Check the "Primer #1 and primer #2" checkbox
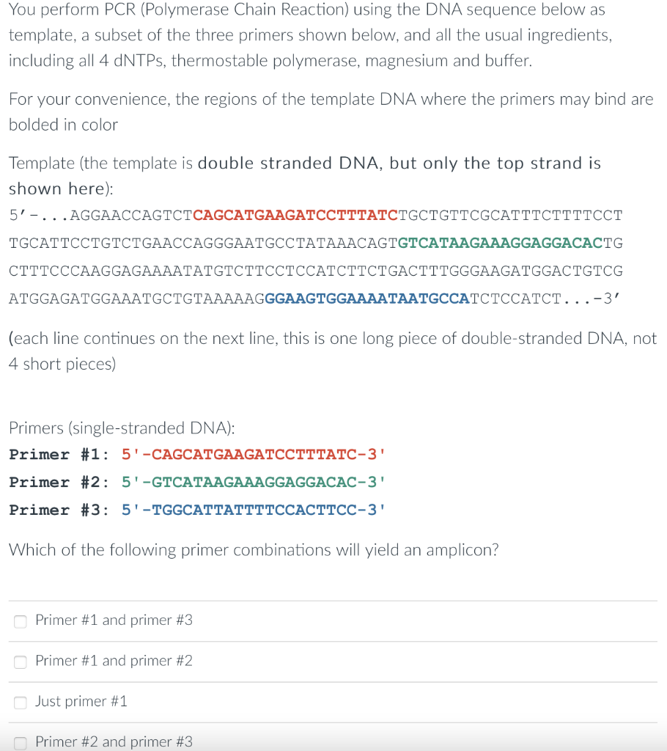Image resolution: width=667 pixels, height=751 pixels. [x=20, y=662]
